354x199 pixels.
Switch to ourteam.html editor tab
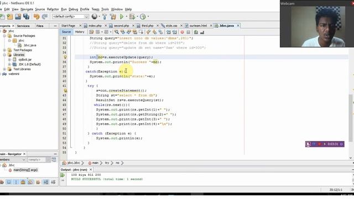198,26
